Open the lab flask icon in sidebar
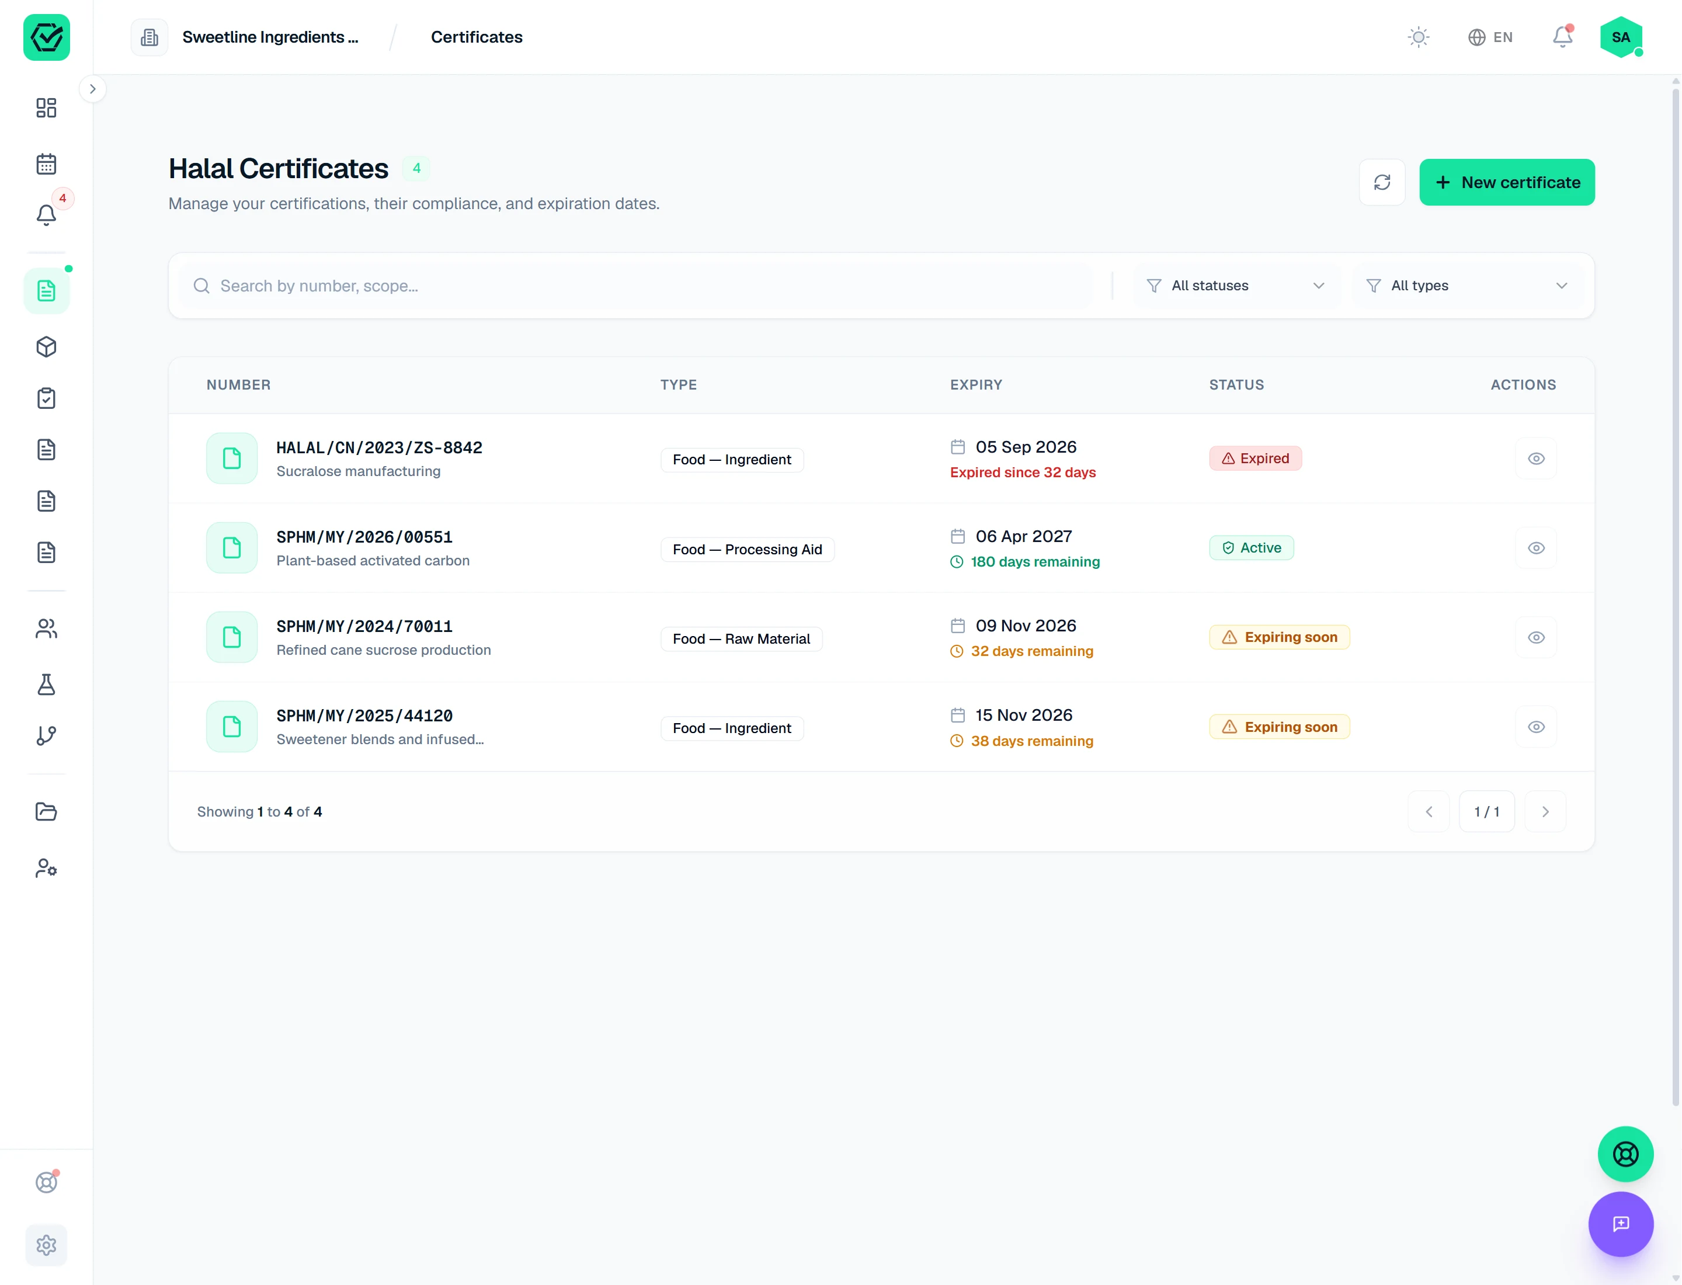This screenshot has height=1285, width=1682. pyautogui.click(x=46, y=685)
